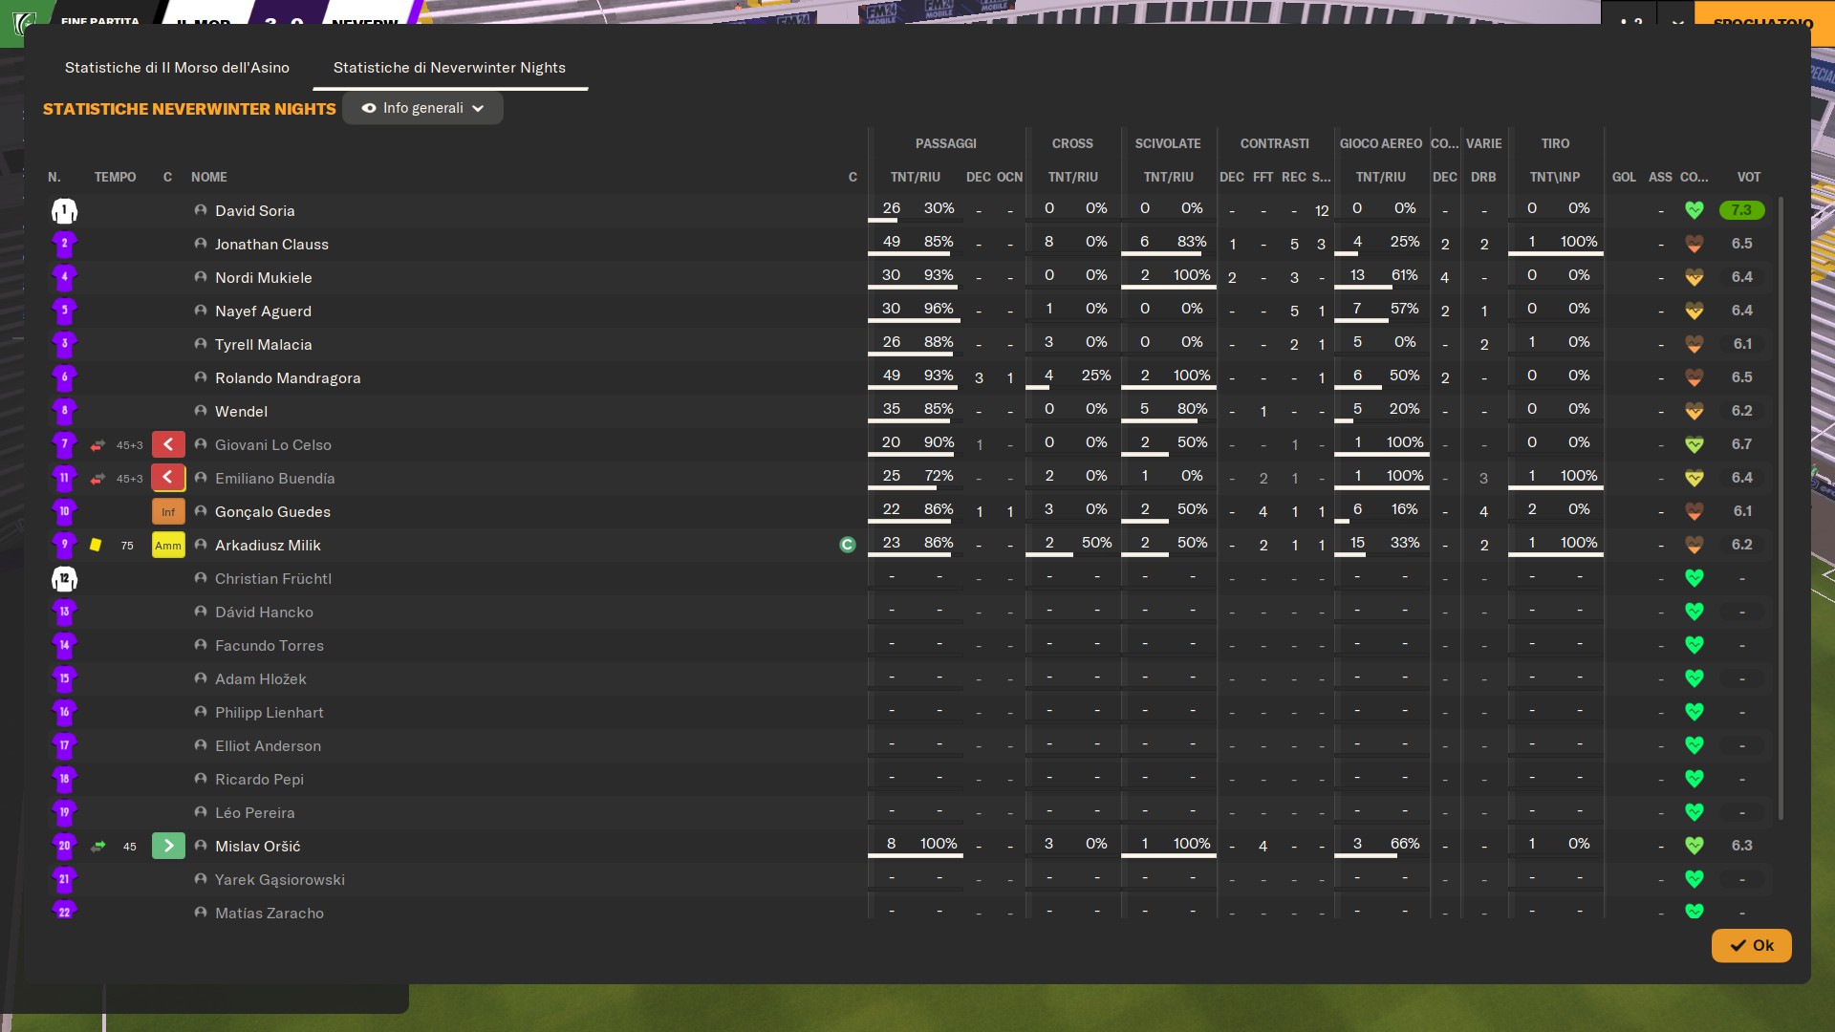This screenshot has height=1032, width=1835.
Task: Sort by the NOME column header
Action: 209,177
